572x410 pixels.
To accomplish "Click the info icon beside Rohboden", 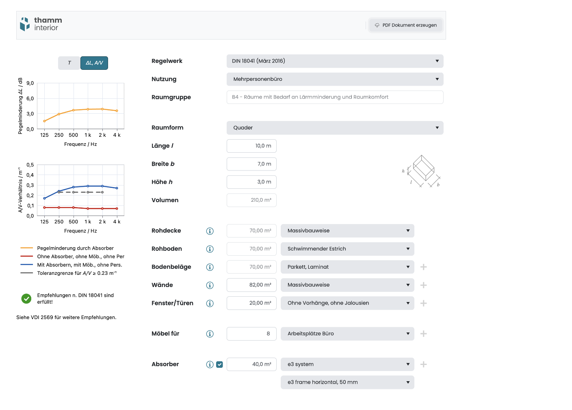I will 210,249.
